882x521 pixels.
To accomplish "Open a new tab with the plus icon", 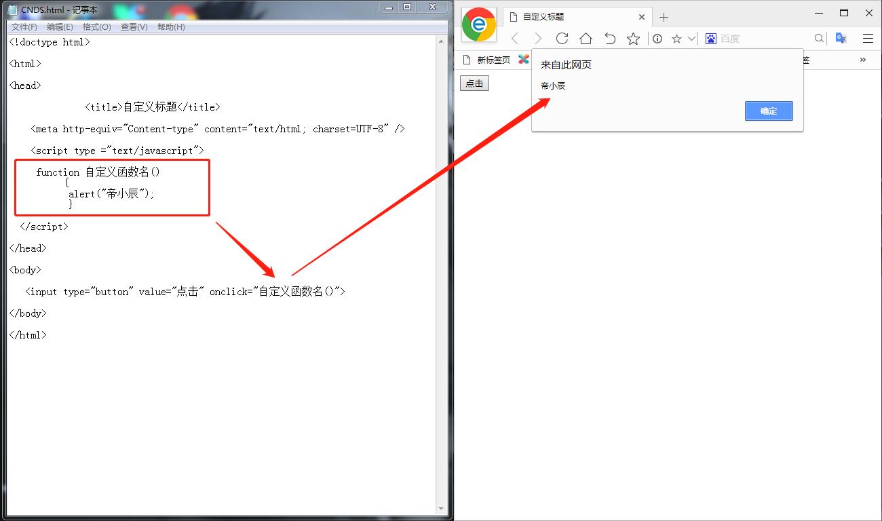I will pyautogui.click(x=664, y=16).
